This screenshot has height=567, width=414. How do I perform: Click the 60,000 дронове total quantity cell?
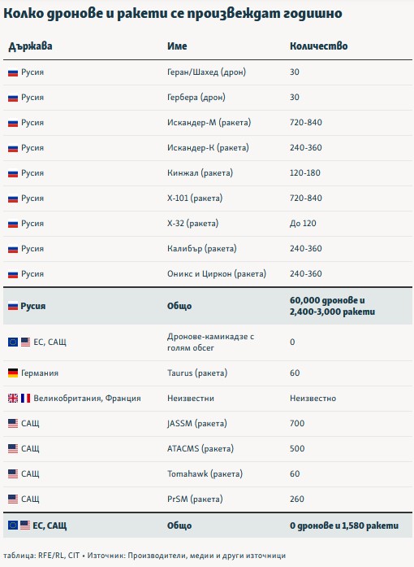[332, 306]
